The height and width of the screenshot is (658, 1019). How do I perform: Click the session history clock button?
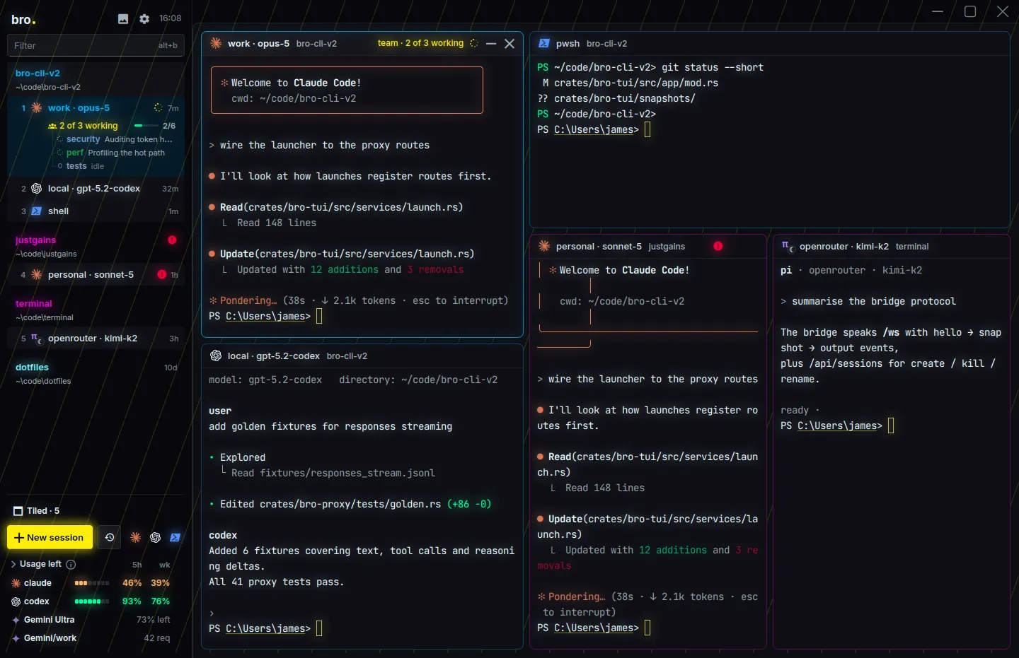[x=110, y=537]
